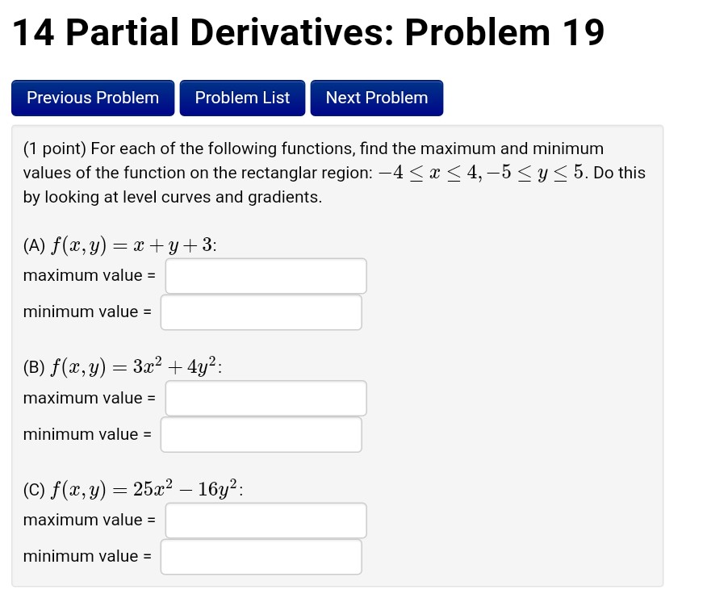
Task: Click the label maximum value for part (A)
Action: pyautogui.click(x=87, y=275)
